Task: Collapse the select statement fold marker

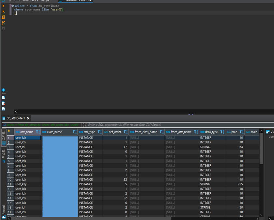Action: [x=13, y=6]
